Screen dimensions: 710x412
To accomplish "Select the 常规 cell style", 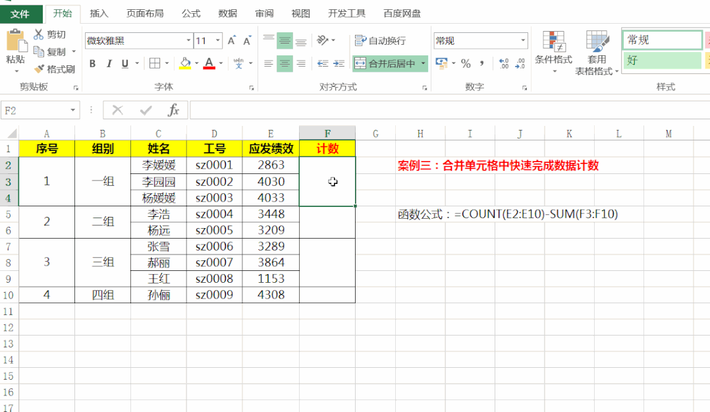I will point(663,40).
